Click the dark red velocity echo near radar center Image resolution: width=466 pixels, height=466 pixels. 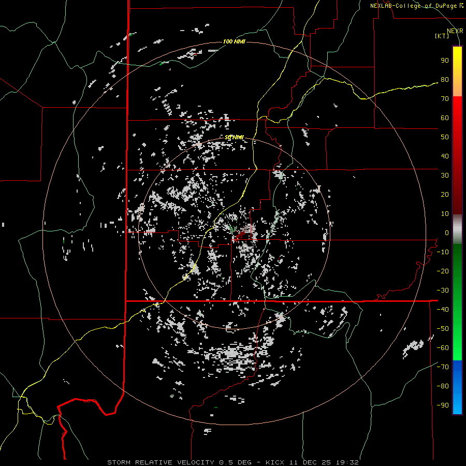pyautogui.click(x=240, y=236)
